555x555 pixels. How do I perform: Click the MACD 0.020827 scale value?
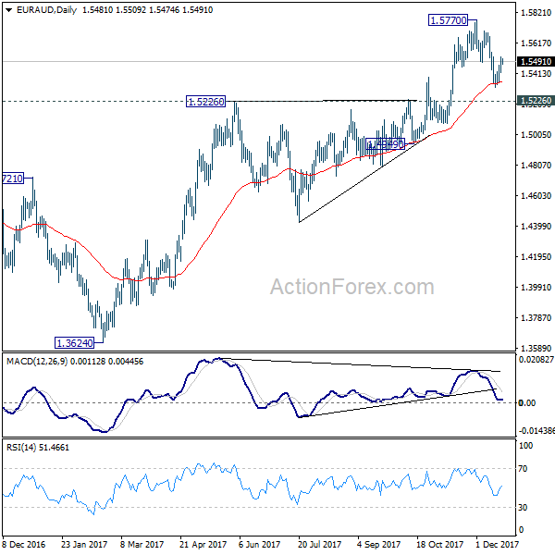coord(536,360)
